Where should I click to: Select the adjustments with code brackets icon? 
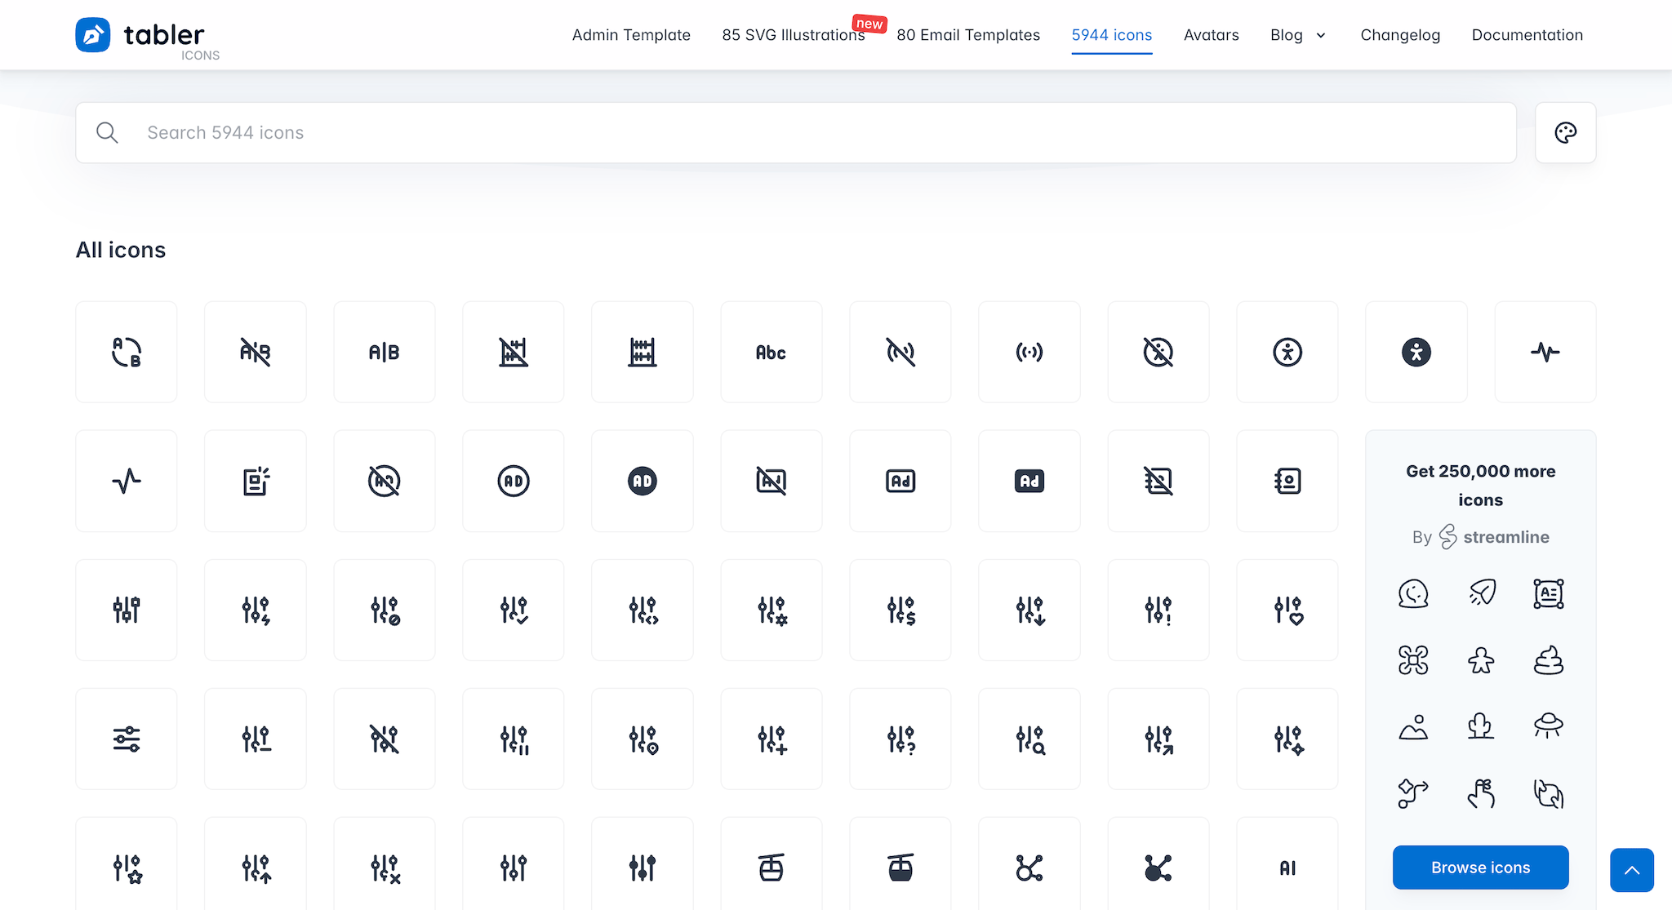[643, 610]
